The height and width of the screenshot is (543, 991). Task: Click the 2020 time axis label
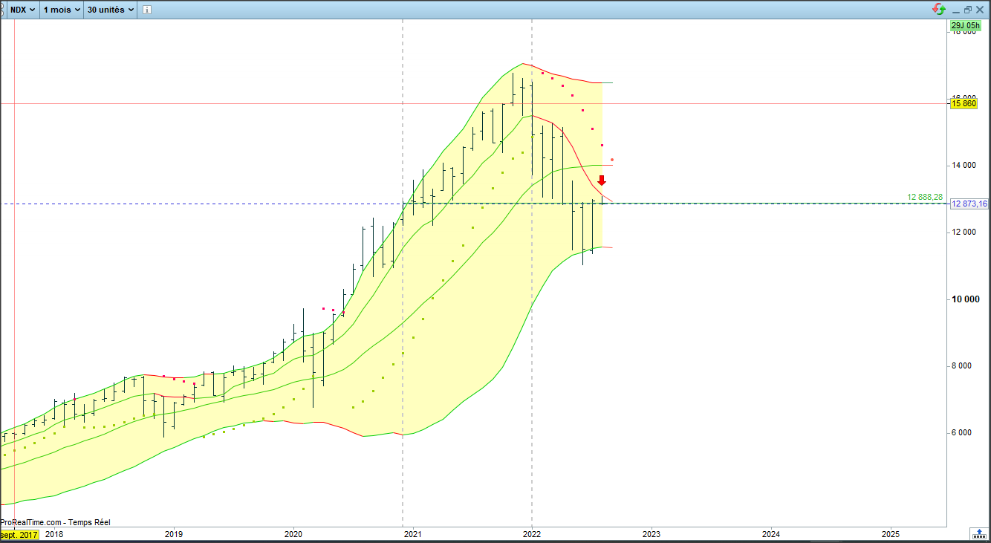click(x=293, y=534)
